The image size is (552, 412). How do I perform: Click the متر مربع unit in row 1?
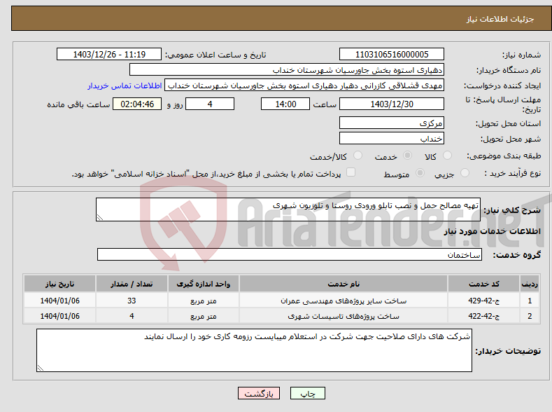pos(204,301)
